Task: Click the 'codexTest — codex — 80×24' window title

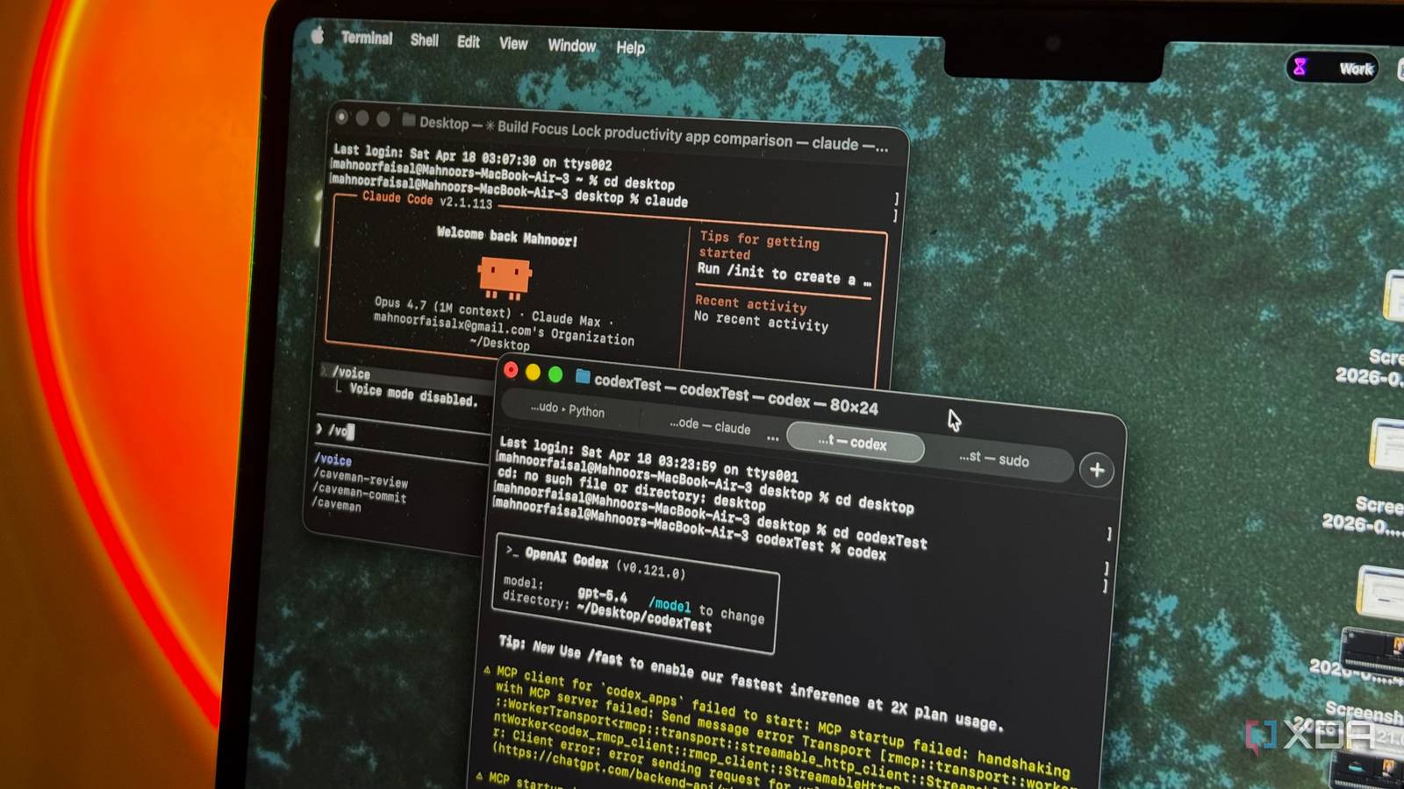Action: pos(736,394)
